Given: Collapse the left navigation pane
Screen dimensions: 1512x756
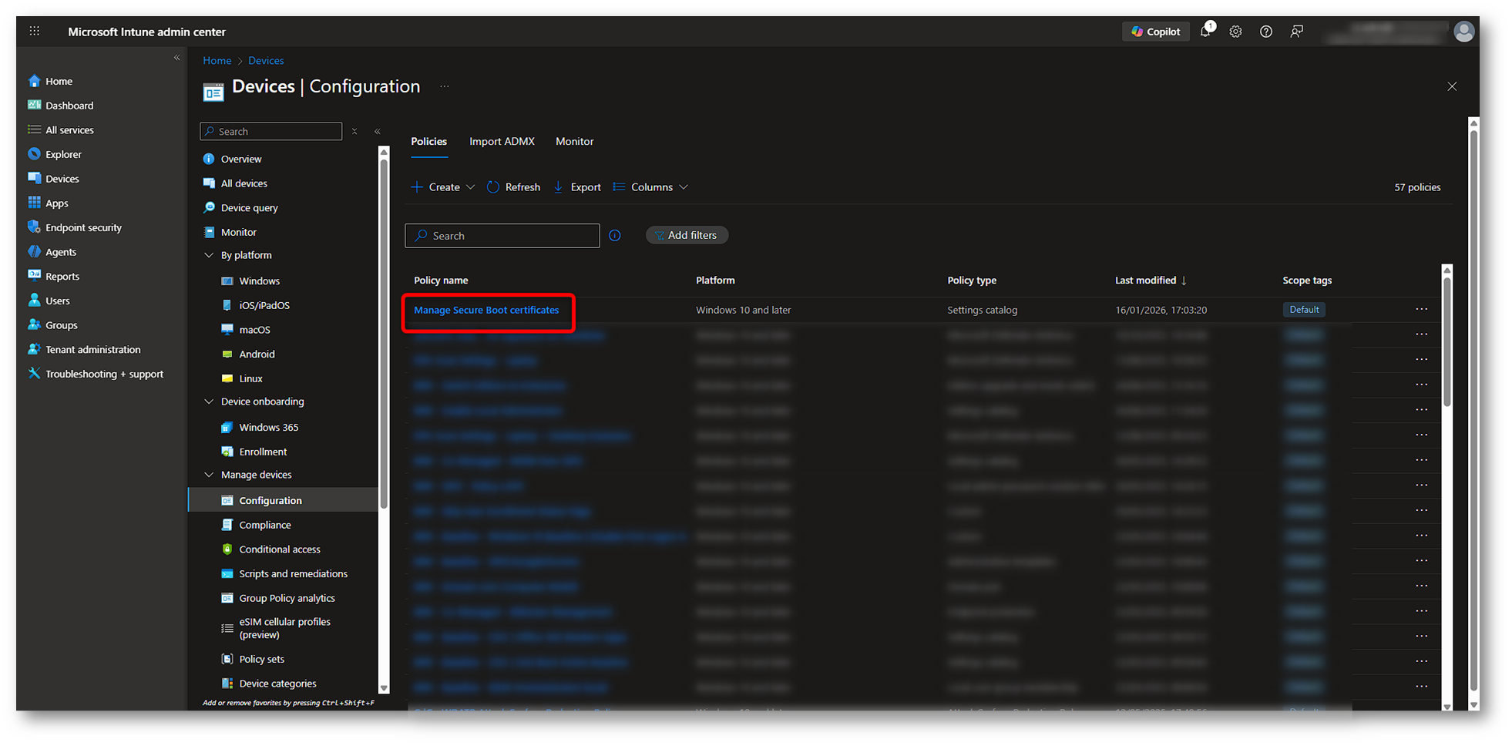Looking at the screenshot, I should coord(176,58).
